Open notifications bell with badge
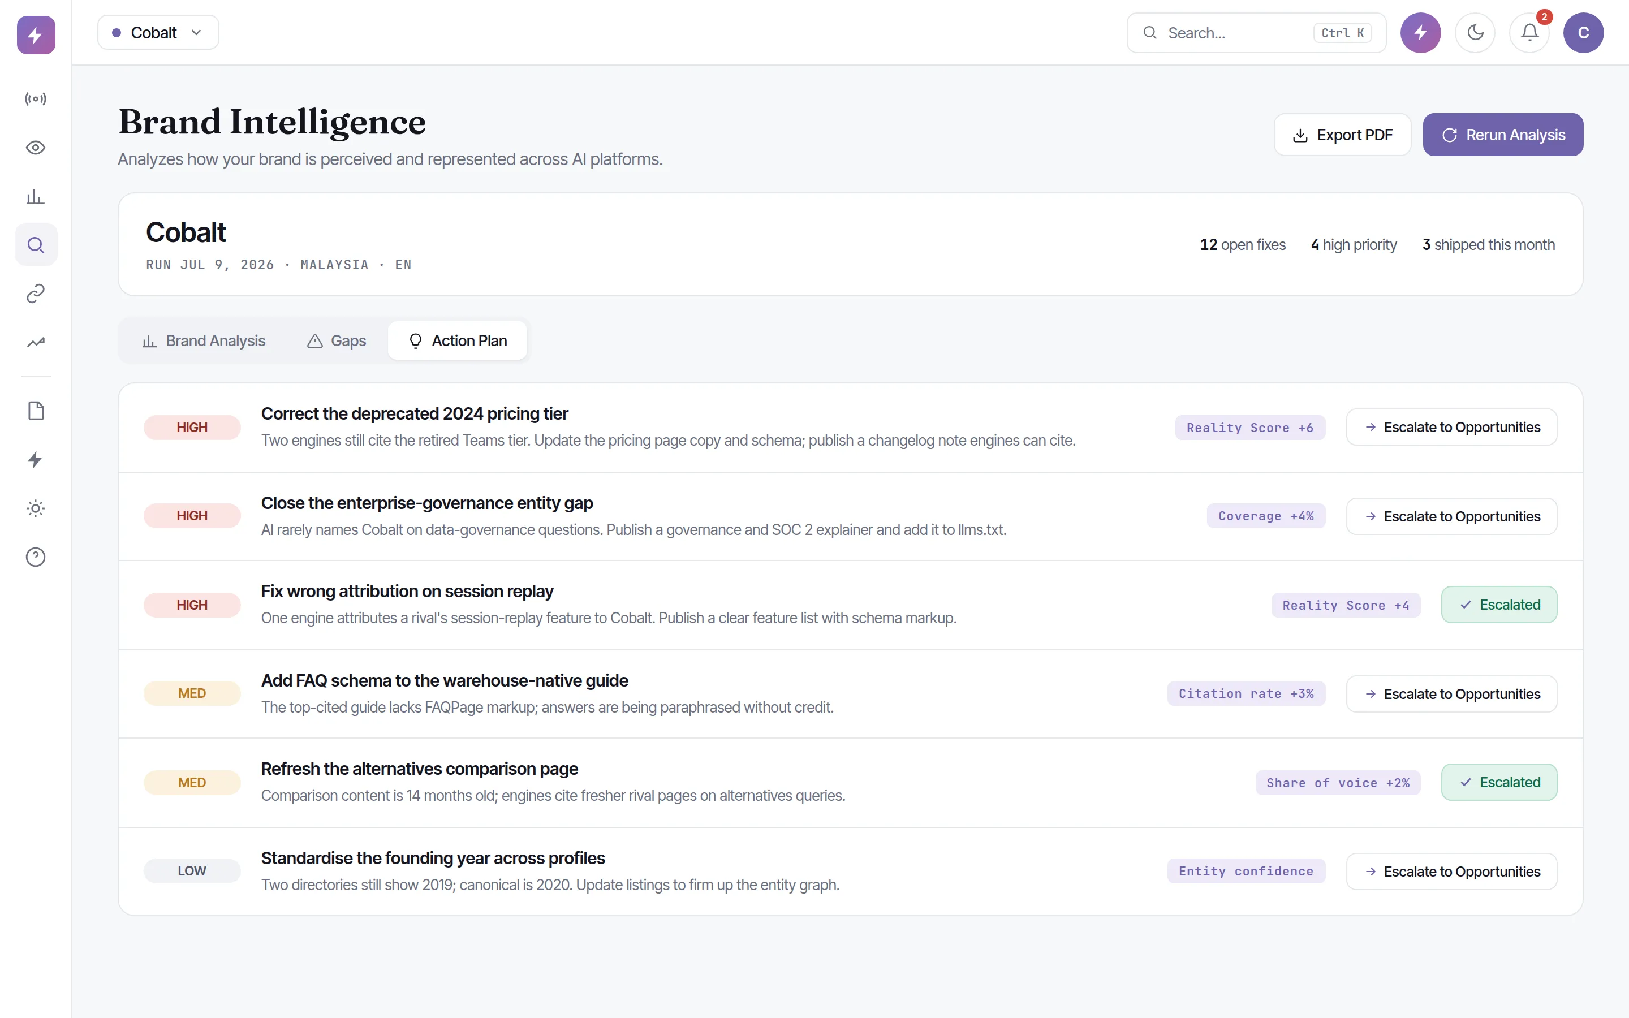Screen dimensions: 1629x1018 coord(1529,32)
